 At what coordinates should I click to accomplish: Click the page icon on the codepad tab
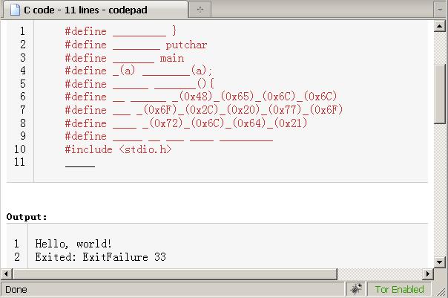(x=13, y=10)
